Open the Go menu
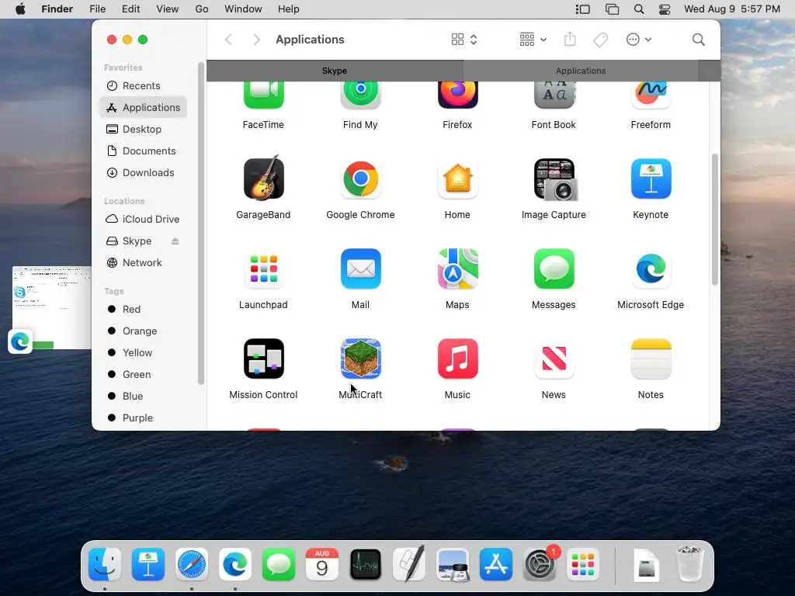This screenshot has height=596, width=795. click(202, 9)
